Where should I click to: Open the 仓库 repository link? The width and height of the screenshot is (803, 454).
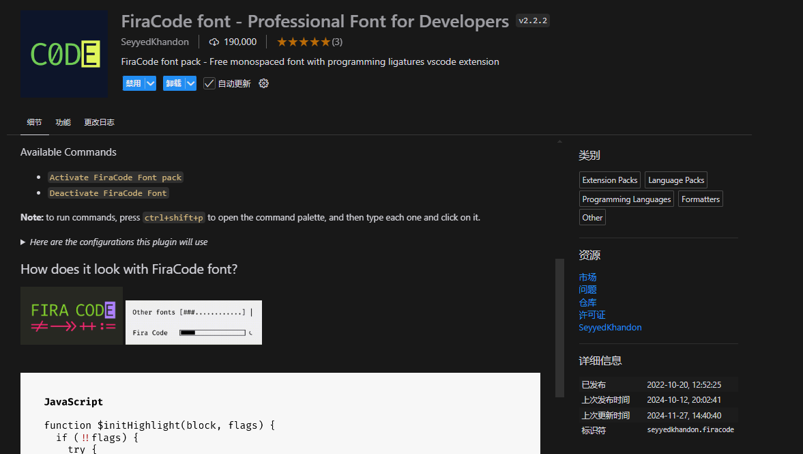(x=587, y=302)
